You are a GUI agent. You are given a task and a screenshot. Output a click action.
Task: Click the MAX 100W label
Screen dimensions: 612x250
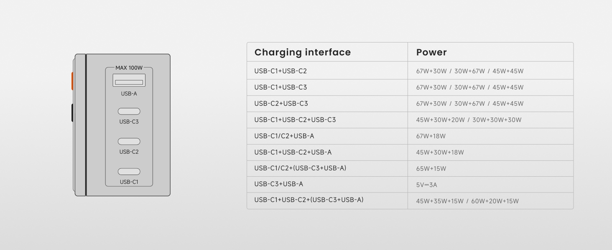pos(129,67)
